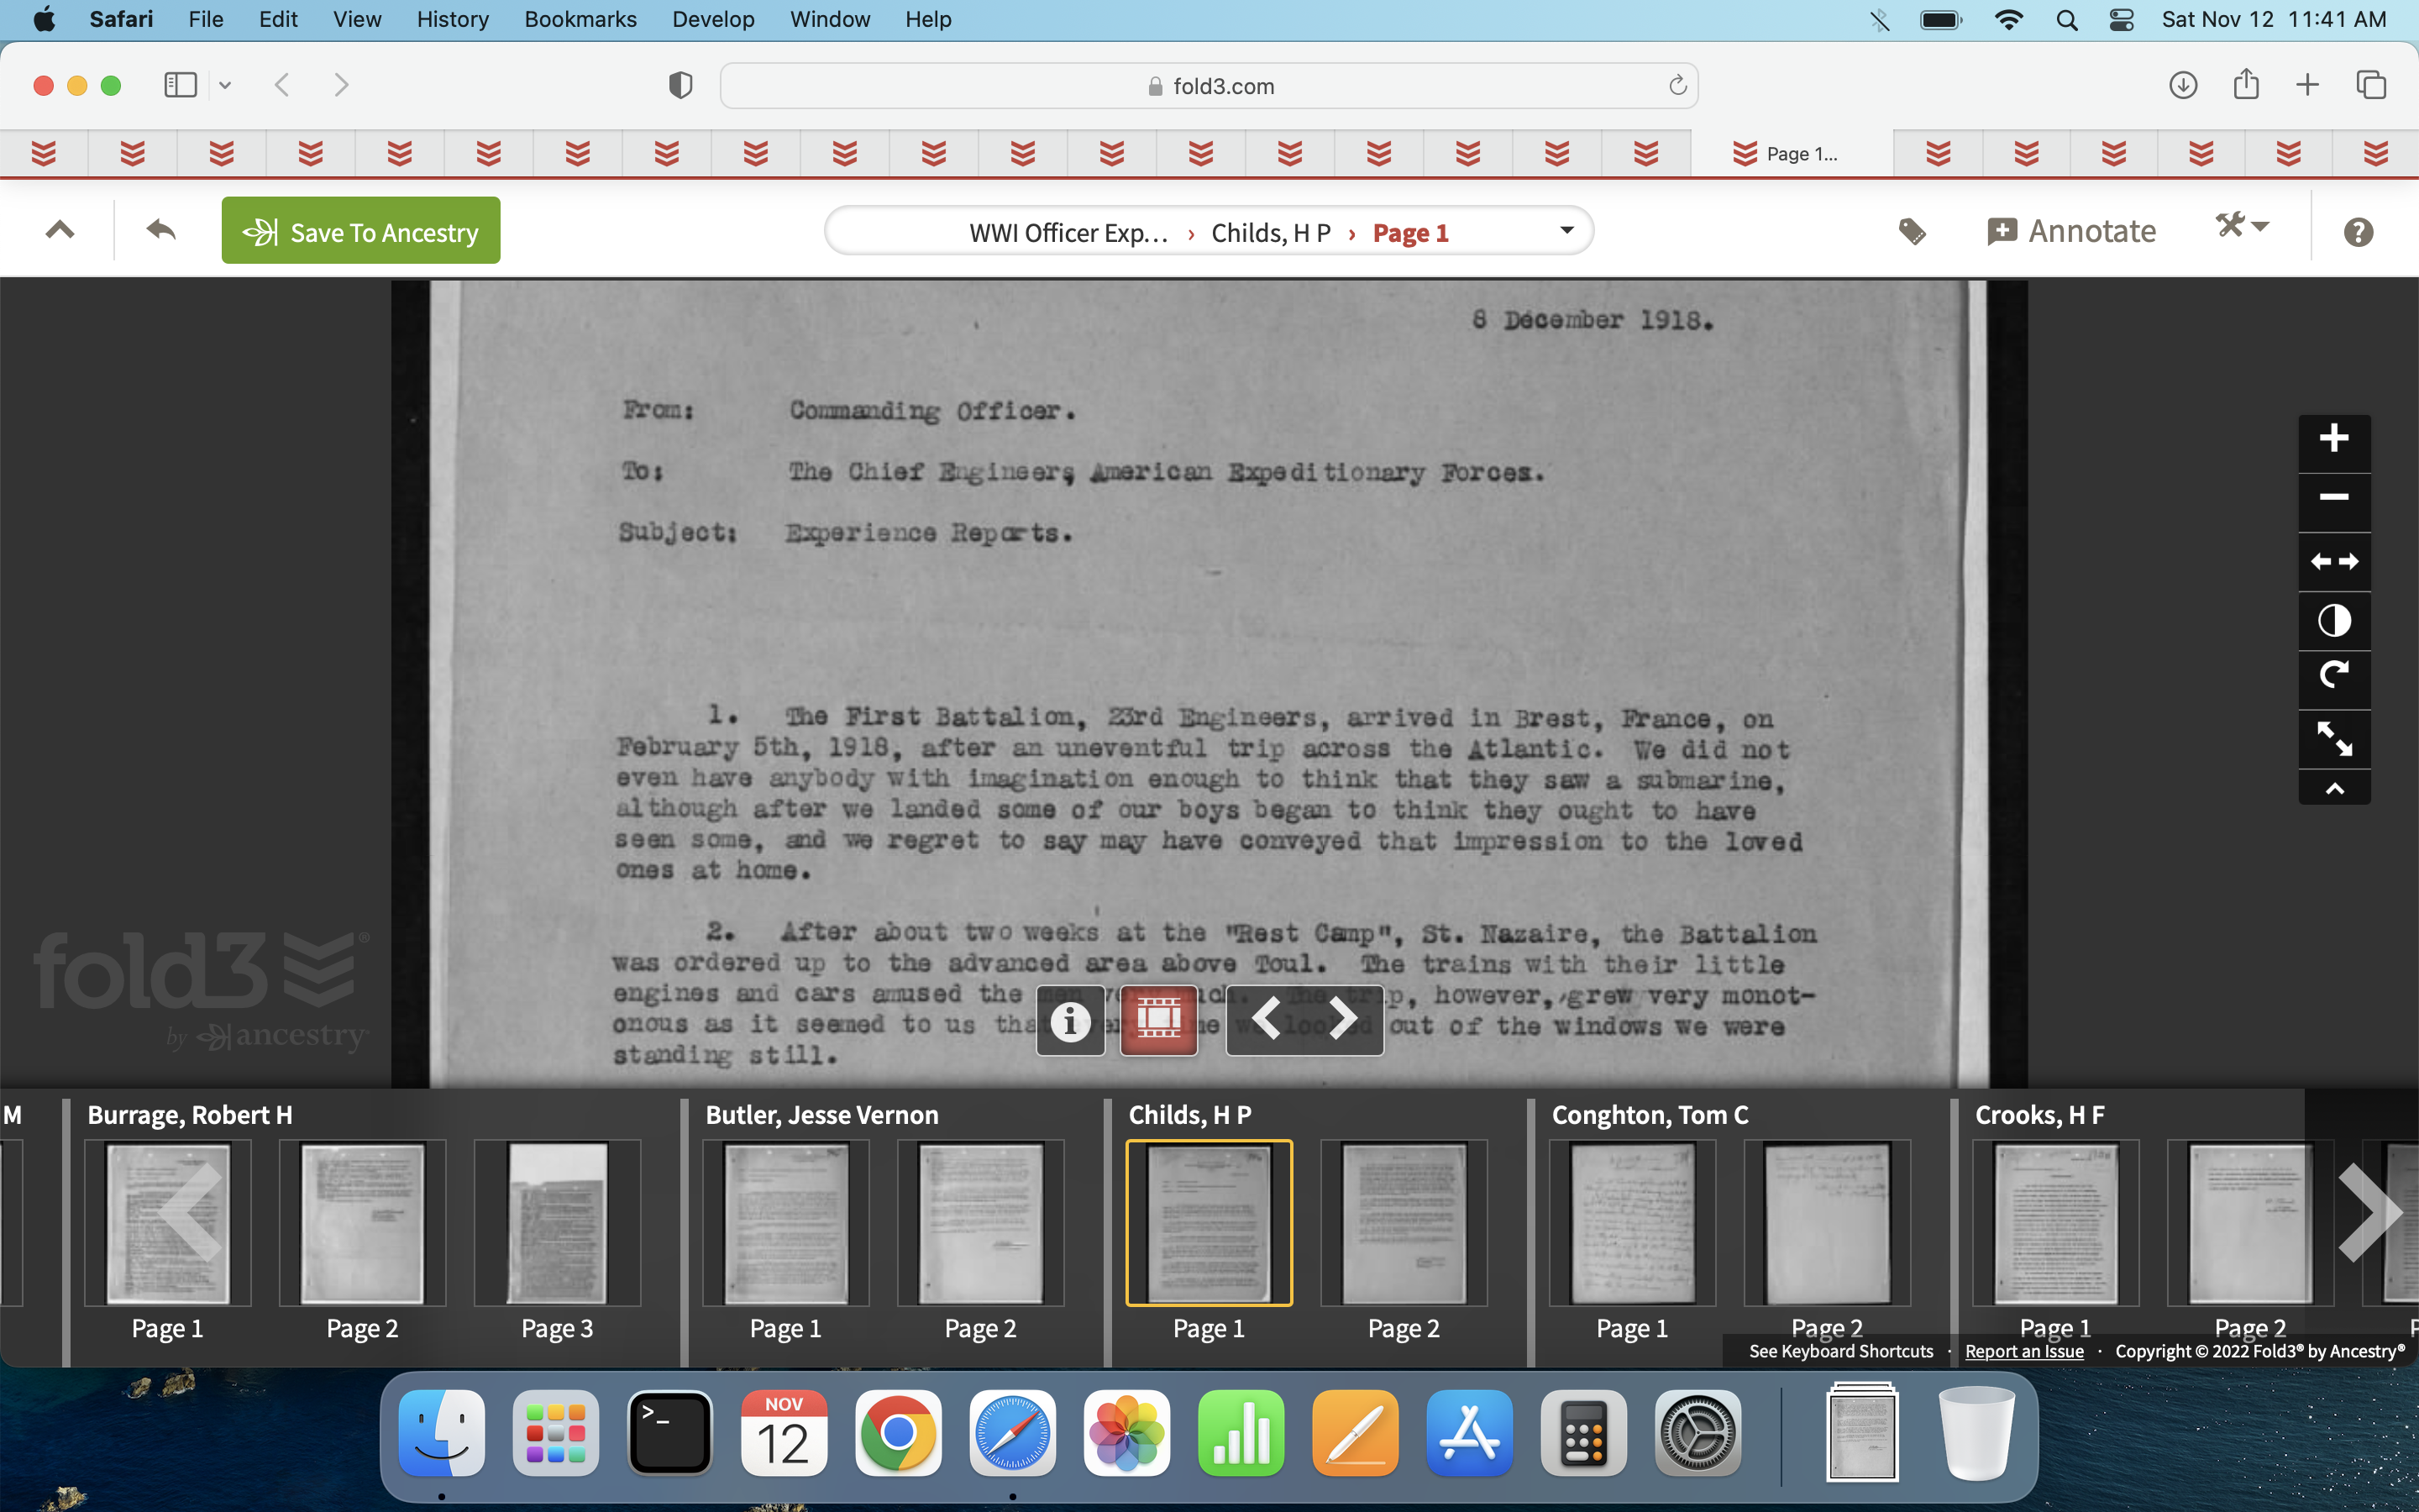This screenshot has width=2419, height=1512.
Task: Open the tools wrench dropdown menu
Action: coord(2241,227)
